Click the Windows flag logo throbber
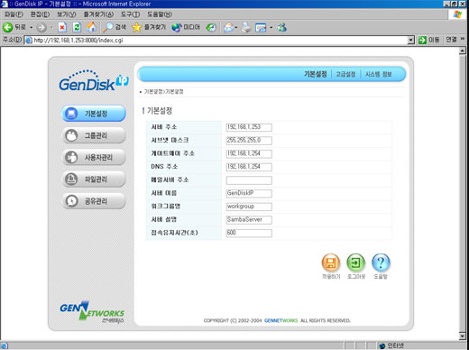 [457, 14]
